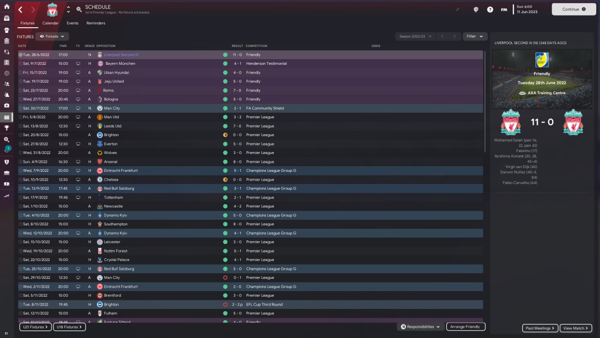600x338 pixels.
Task: Open the Tactics clipboard icon in sidebar
Action: coord(7,41)
